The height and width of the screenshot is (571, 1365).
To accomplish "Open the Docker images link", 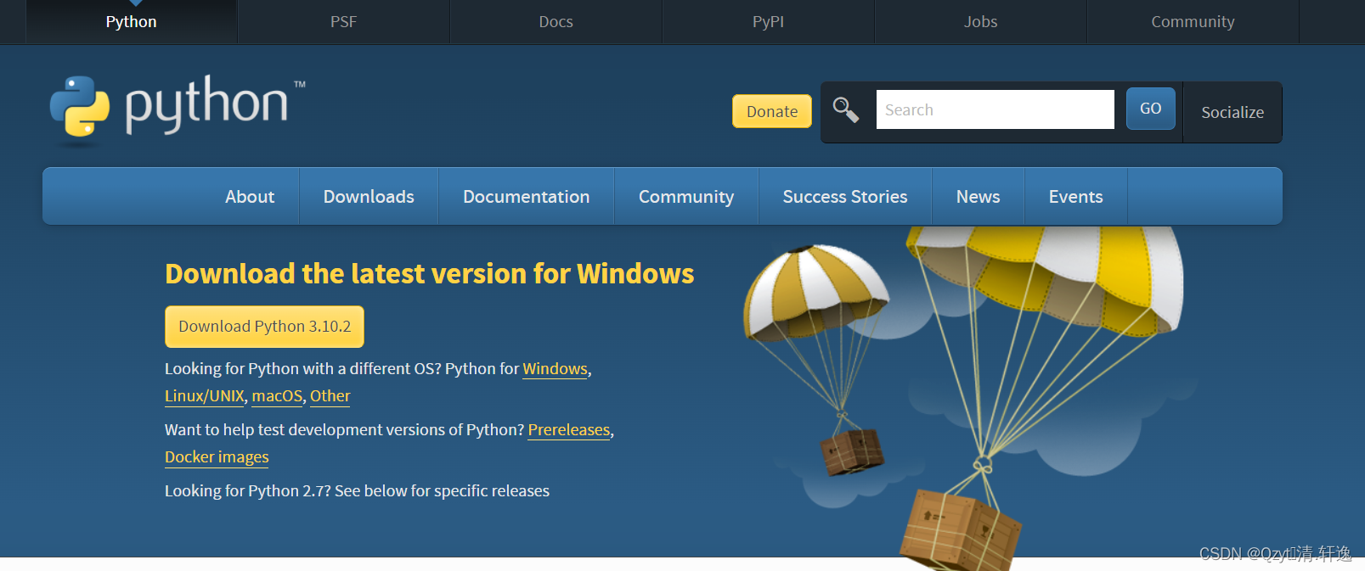I will click(217, 457).
